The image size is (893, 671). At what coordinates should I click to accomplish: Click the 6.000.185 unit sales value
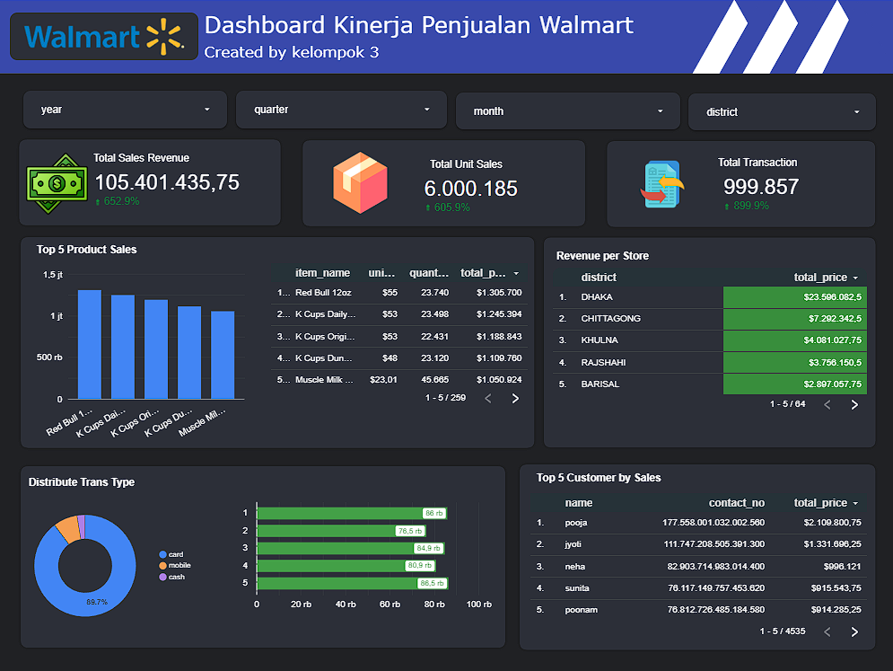pyautogui.click(x=471, y=189)
